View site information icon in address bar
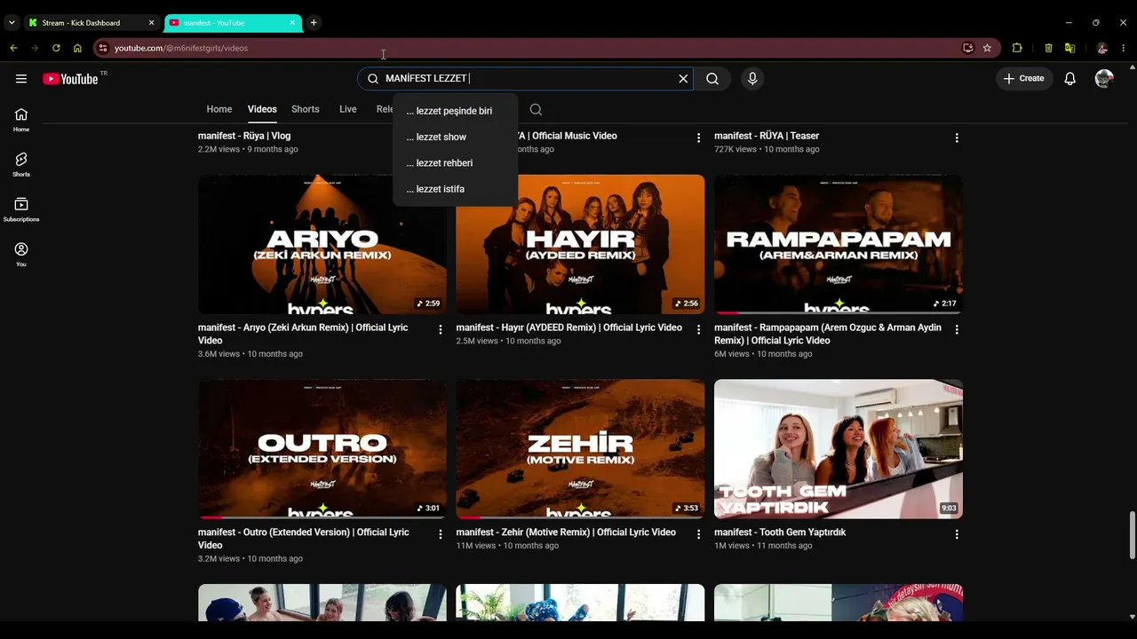 coord(103,48)
